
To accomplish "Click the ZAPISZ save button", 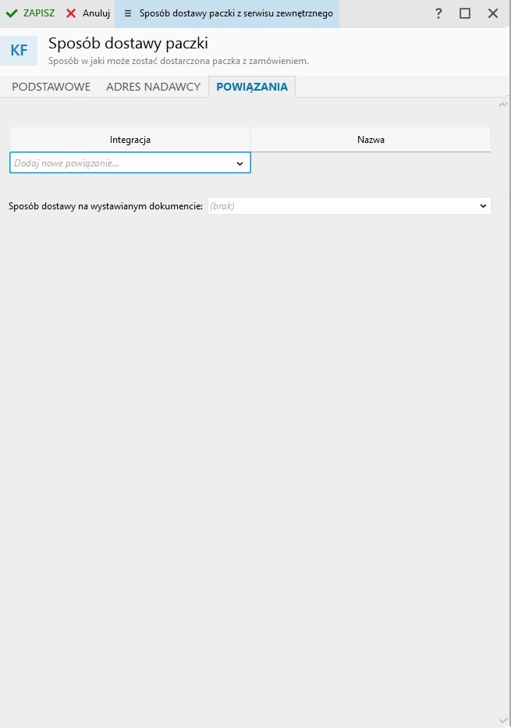I will click(x=30, y=13).
